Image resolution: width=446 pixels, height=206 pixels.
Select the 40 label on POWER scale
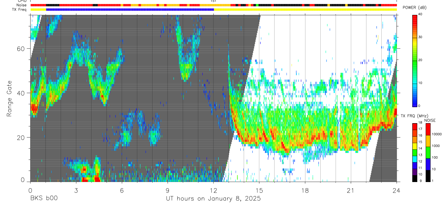point(420,14)
